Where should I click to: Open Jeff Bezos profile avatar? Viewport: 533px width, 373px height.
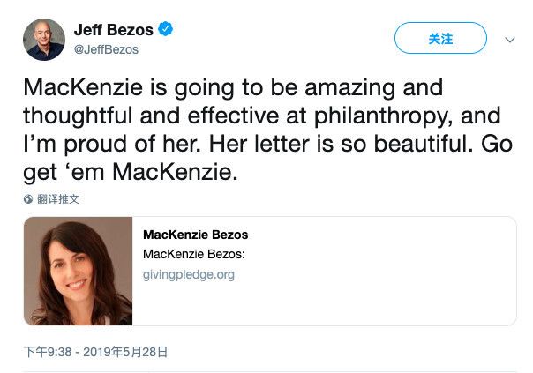[44, 40]
